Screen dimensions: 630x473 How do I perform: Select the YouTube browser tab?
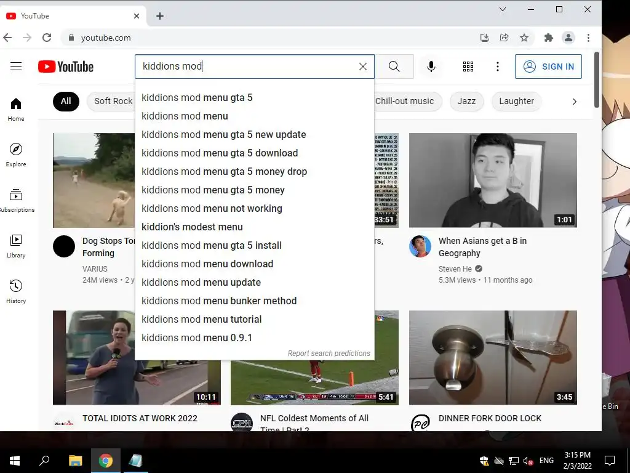[73, 16]
